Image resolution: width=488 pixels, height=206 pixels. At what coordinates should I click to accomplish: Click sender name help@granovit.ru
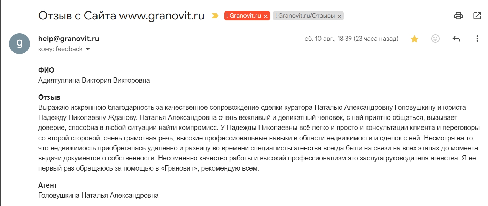click(69, 39)
